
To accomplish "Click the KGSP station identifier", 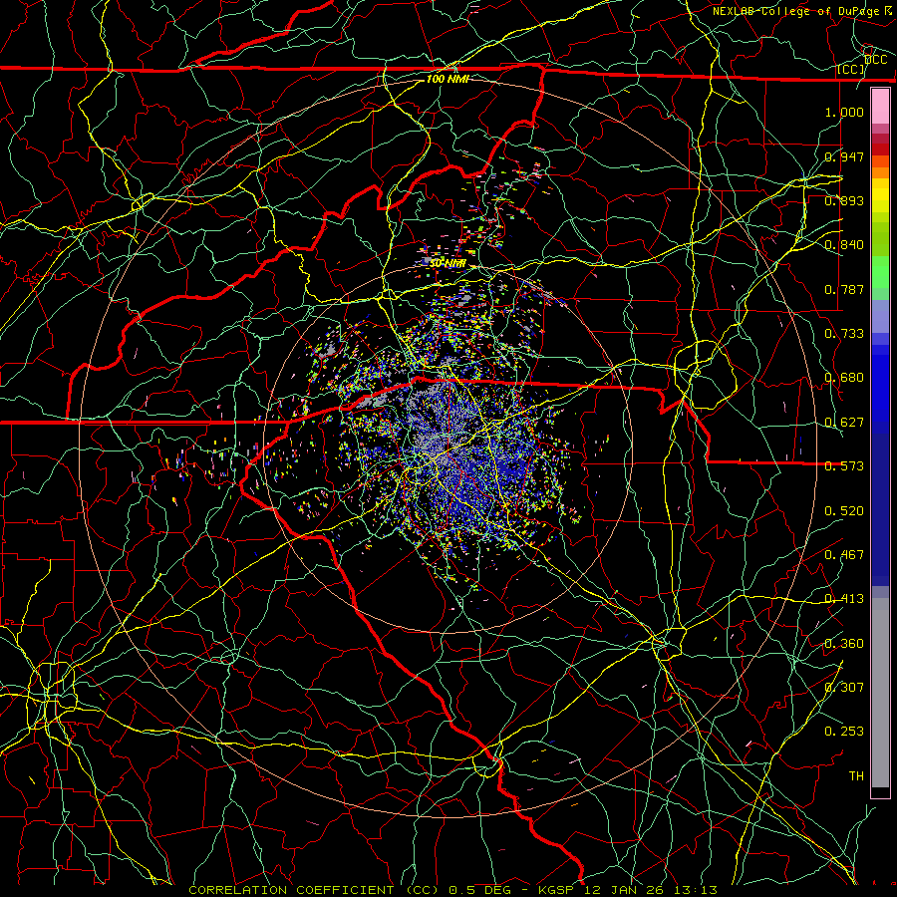I will point(557,890).
